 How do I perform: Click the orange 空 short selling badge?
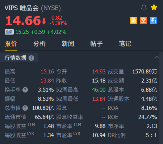143,20
